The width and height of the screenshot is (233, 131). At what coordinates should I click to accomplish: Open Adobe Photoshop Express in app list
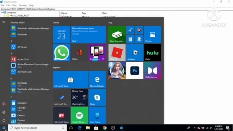[30, 65]
